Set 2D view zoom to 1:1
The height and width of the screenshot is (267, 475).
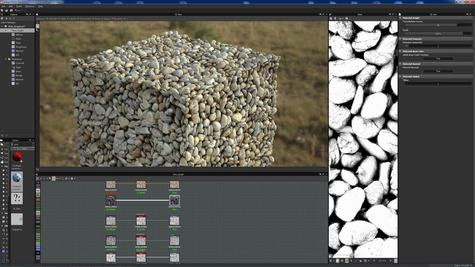tap(369, 261)
